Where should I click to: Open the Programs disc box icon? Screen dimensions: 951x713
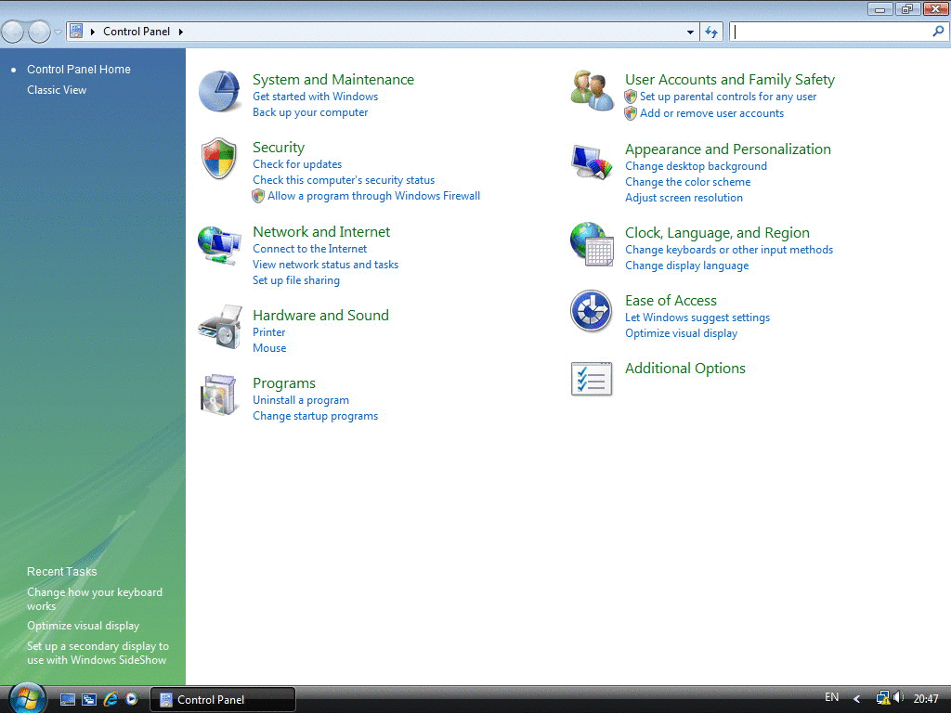coord(218,395)
